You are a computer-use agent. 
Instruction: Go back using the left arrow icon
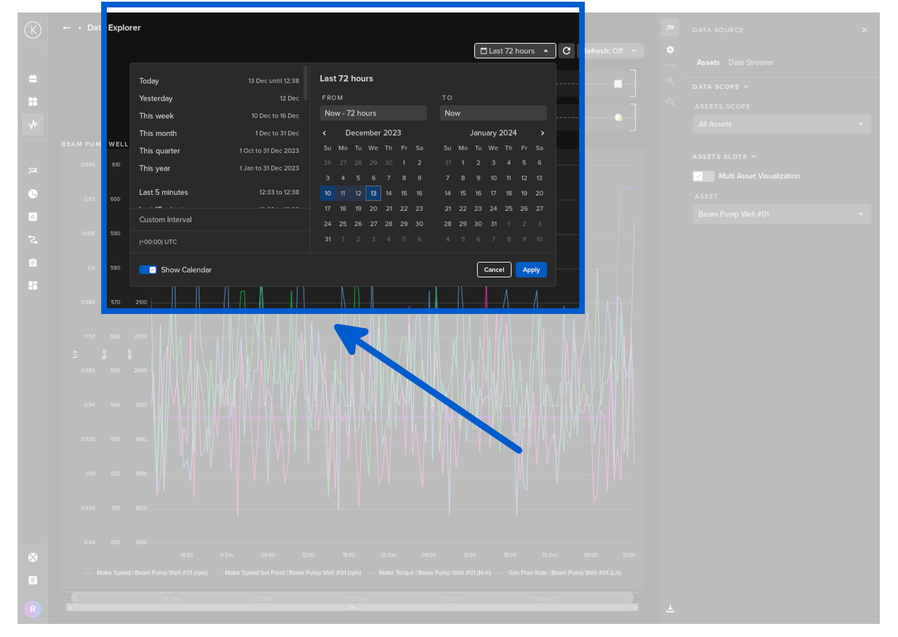pos(67,28)
